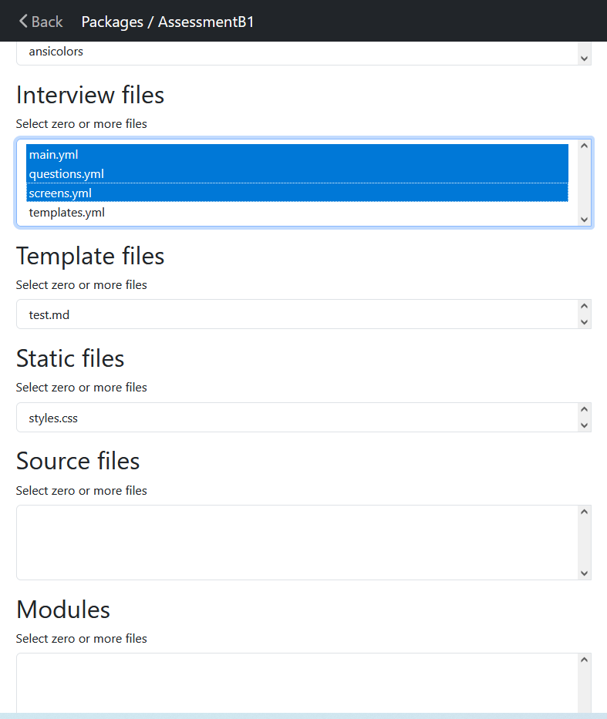The image size is (607, 719).
Task: Click up arrow of Static files list
Action: 584,410
